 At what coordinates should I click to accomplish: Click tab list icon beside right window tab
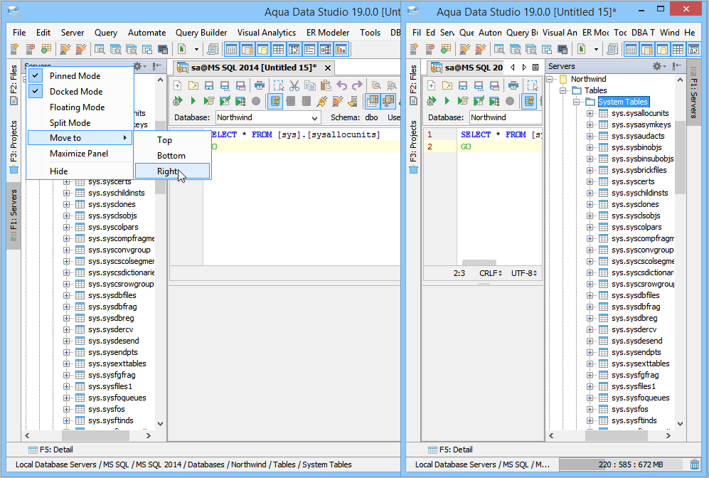(535, 68)
